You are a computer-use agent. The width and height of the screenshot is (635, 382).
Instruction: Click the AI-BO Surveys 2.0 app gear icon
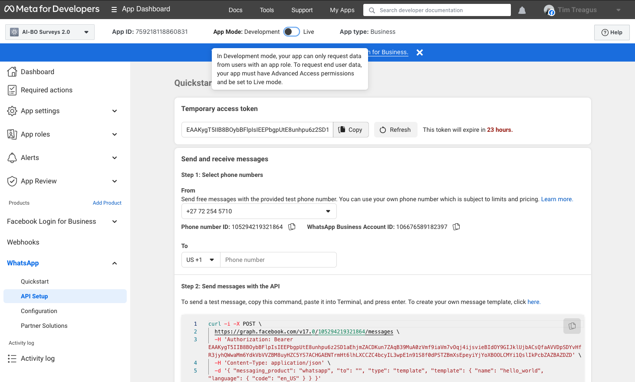pyautogui.click(x=14, y=32)
